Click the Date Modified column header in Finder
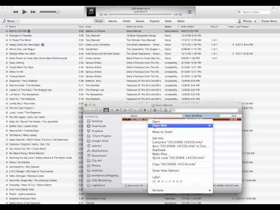280x210 pixels. point(201,116)
